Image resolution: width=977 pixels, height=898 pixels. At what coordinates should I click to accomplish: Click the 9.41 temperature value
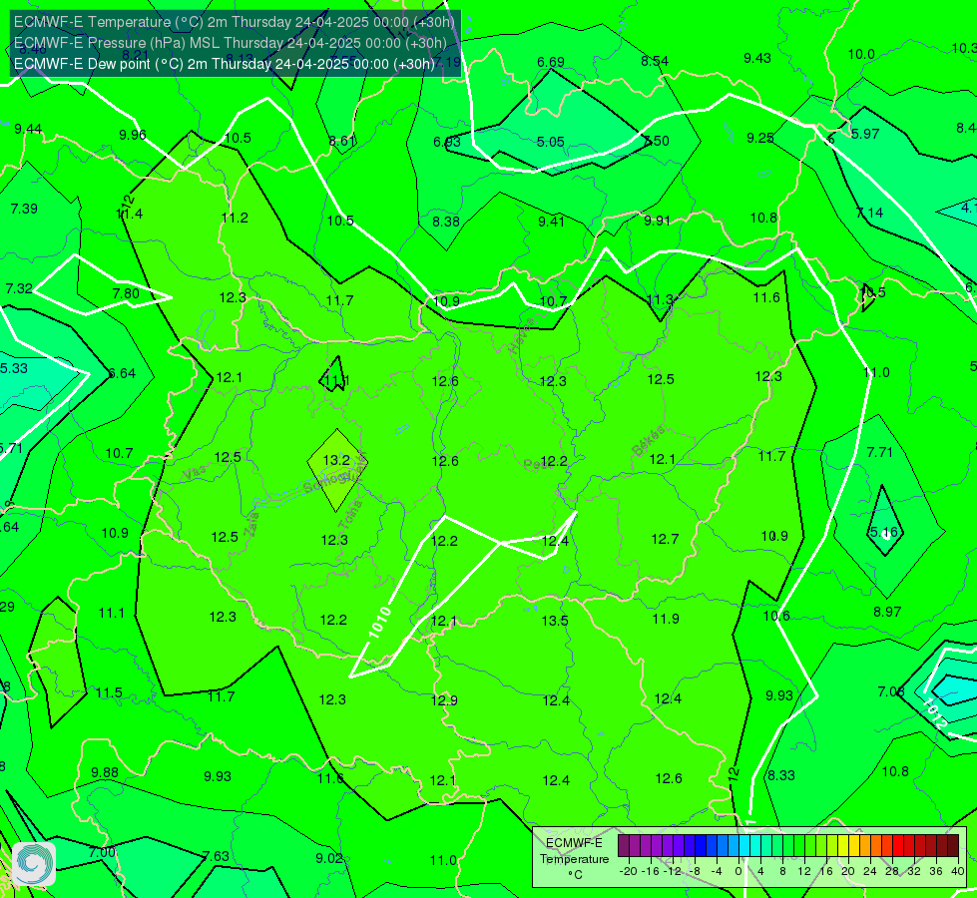[x=552, y=222]
